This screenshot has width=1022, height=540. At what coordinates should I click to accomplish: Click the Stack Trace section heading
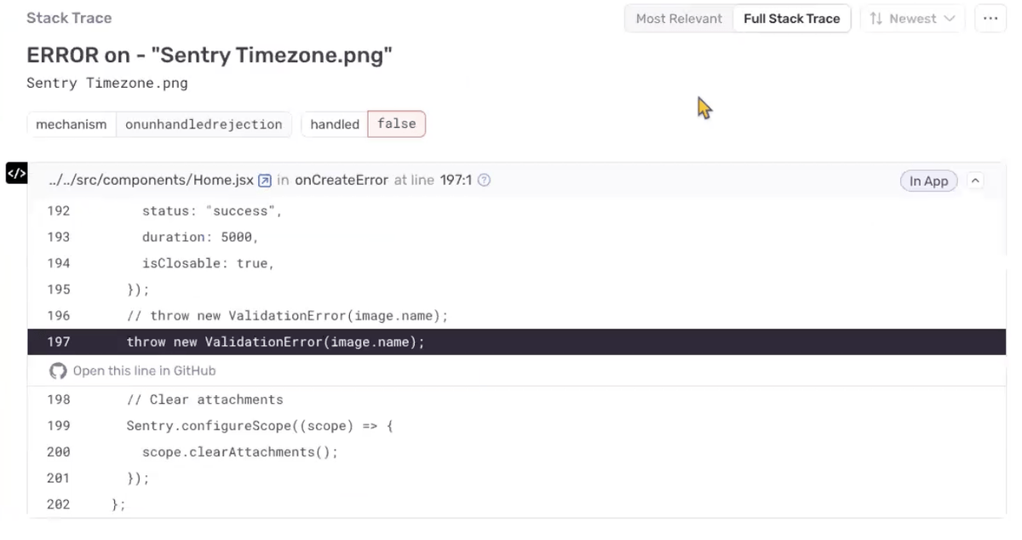coord(69,17)
